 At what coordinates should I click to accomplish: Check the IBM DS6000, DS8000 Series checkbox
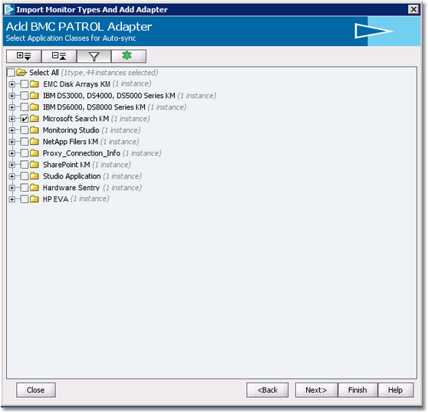[25, 107]
